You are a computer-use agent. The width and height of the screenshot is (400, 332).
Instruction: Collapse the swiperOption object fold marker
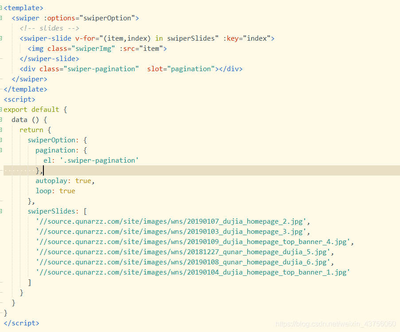pos(1,140)
